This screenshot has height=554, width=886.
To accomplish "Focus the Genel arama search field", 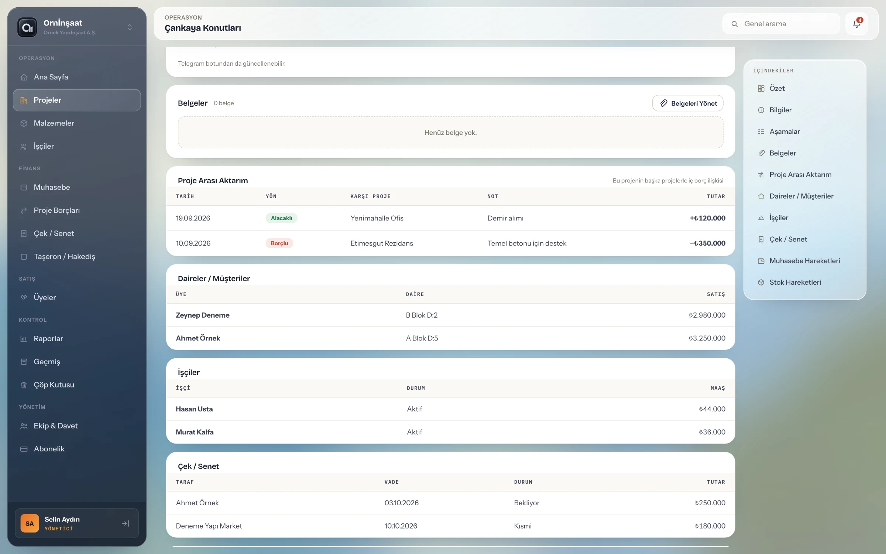I will [x=781, y=24].
